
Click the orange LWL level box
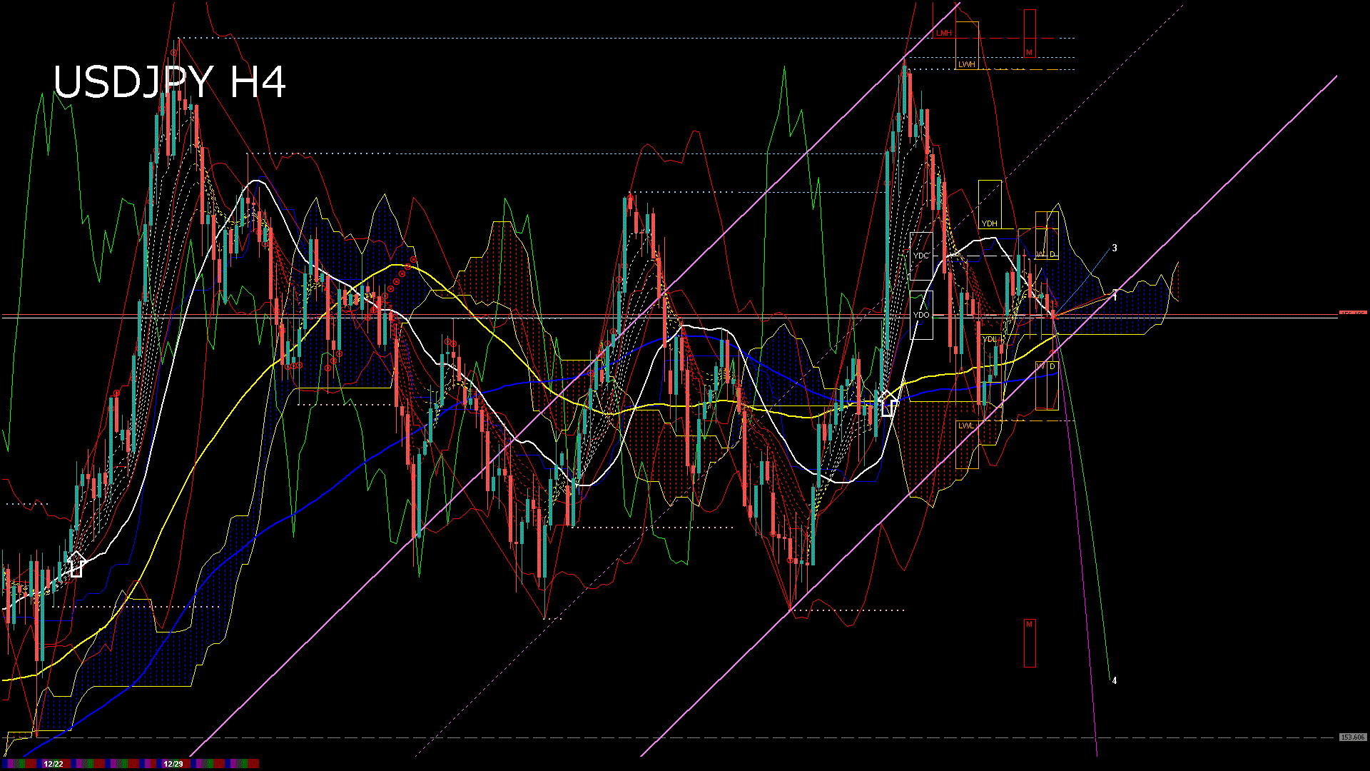coord(966,425)
